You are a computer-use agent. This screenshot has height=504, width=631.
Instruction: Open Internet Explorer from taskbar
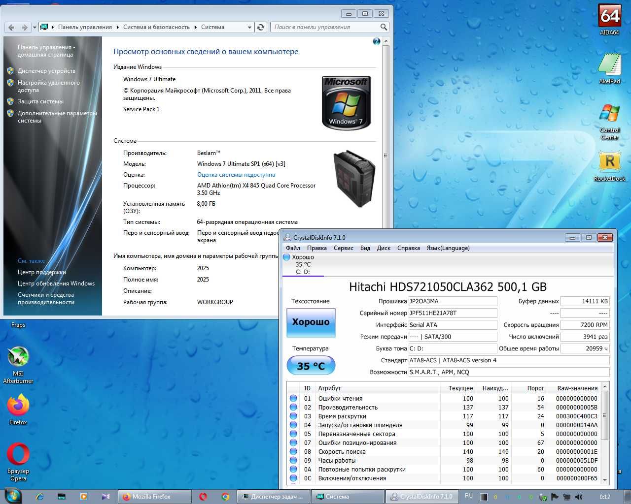(39, 497)
